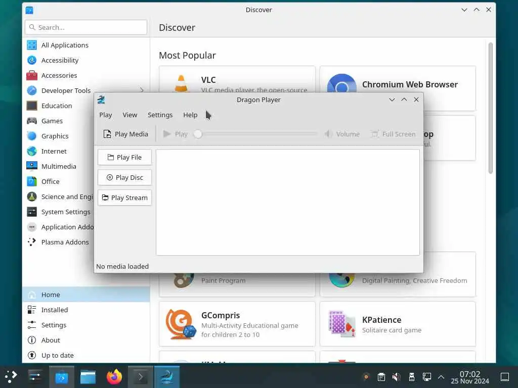The width and height of the screenshot is (518, 388).
Task: Open the terminal from the taskbar
Action: [141, 376]
